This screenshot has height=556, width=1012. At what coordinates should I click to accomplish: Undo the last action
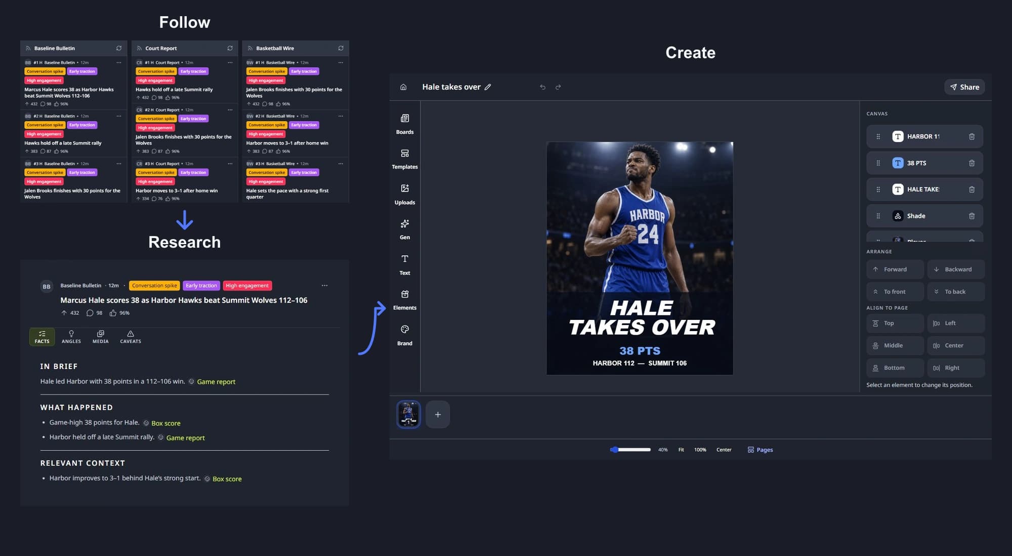(542, 87)
